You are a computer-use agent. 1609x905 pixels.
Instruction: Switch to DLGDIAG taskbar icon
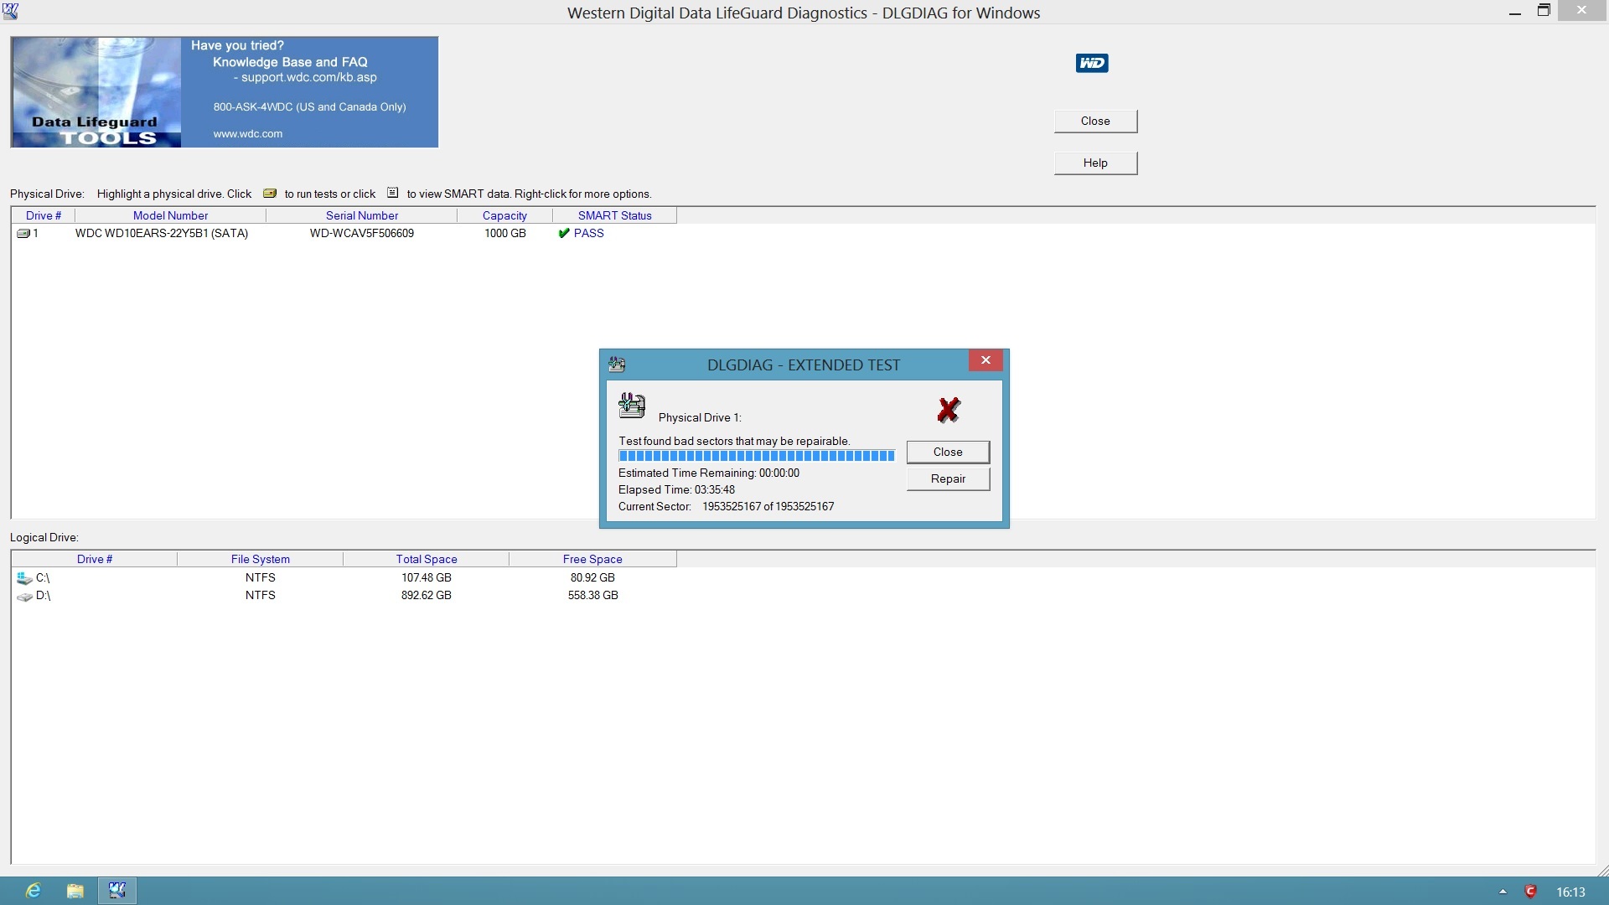pyautogui.click(x=116, y=891)
